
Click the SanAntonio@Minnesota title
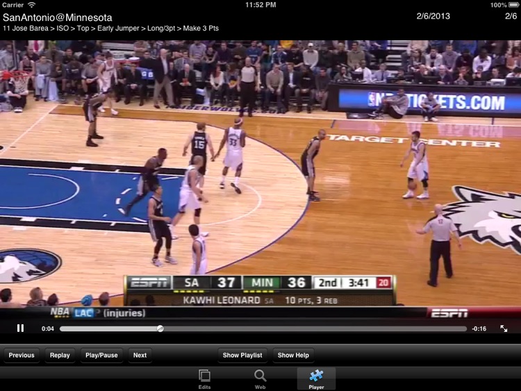tap(58, 17)
